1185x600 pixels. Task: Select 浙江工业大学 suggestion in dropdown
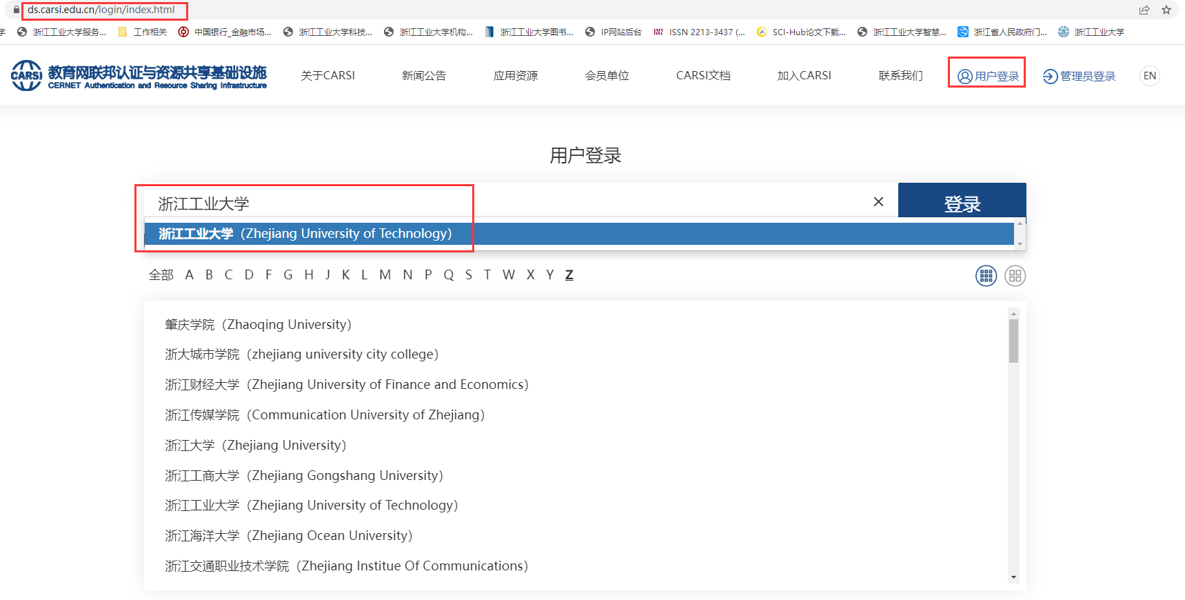[x=305, y=234]
